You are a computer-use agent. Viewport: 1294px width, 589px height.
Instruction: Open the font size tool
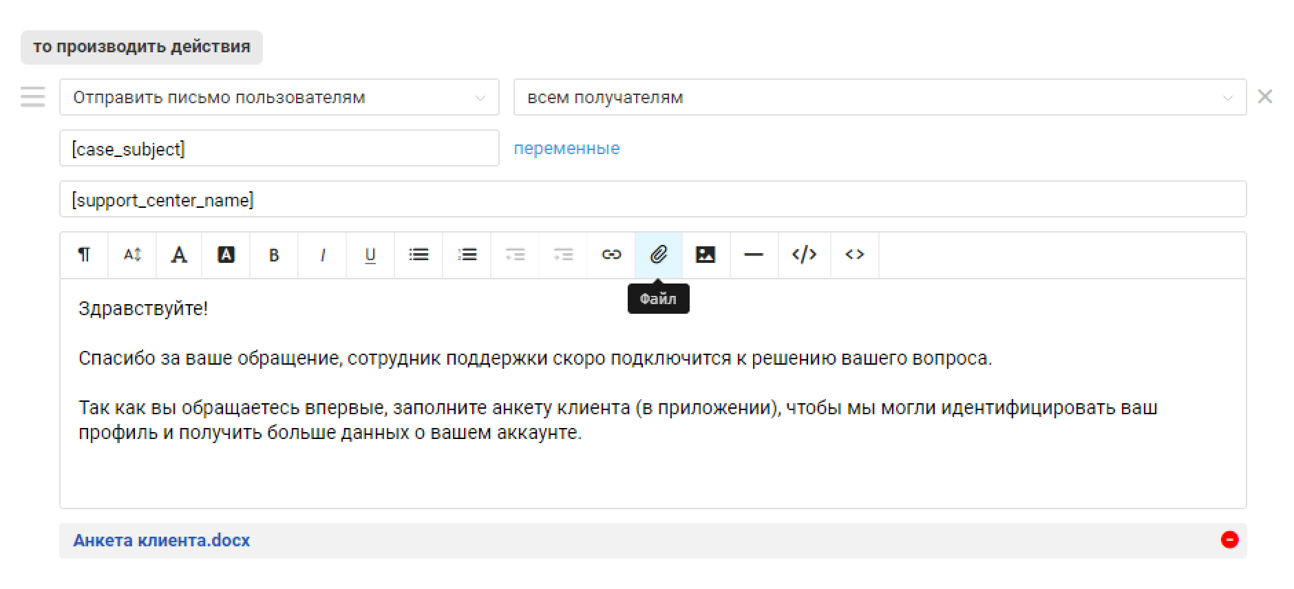[x=132, y=255]
